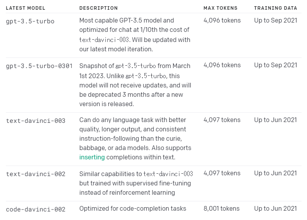307x220 pixels.
Task: Click '4,097 tokens' in text-davinci-003 row
Action: tap(222, 120)
